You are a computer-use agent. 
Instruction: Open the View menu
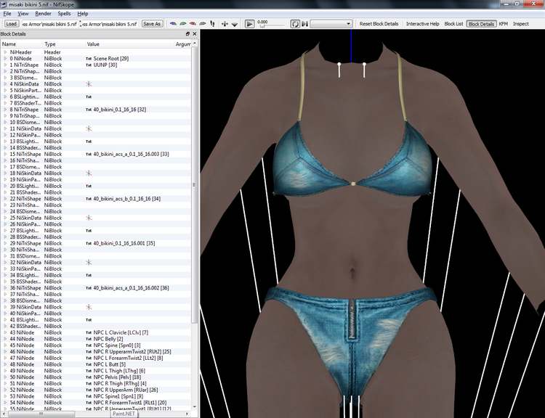pyautogui.click(x=23, y=14)
